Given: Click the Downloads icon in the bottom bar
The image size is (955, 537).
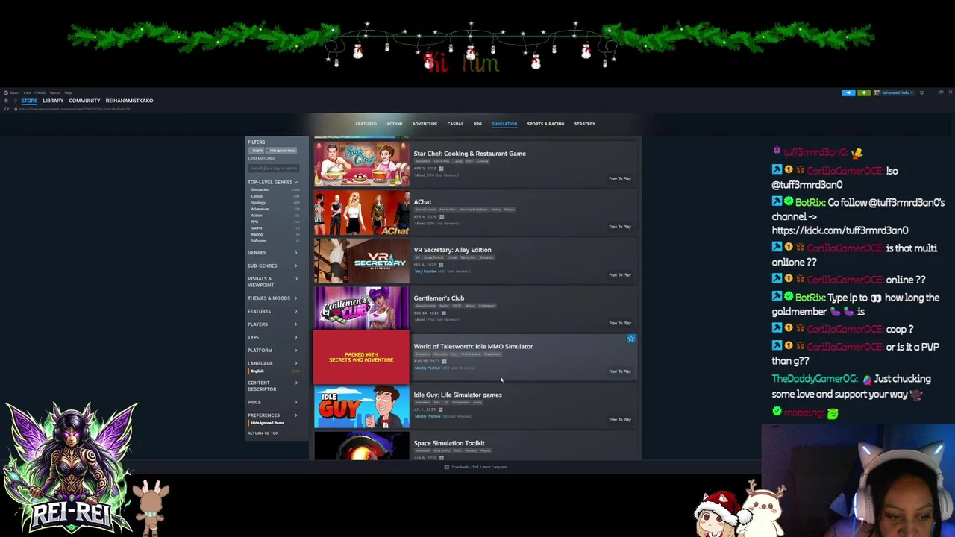Looking at the screenshot, I should point(446,467).
